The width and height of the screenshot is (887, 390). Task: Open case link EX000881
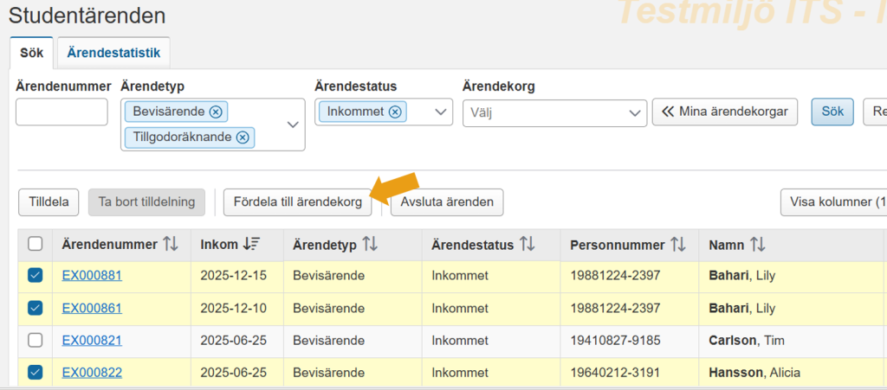[92, 276]
